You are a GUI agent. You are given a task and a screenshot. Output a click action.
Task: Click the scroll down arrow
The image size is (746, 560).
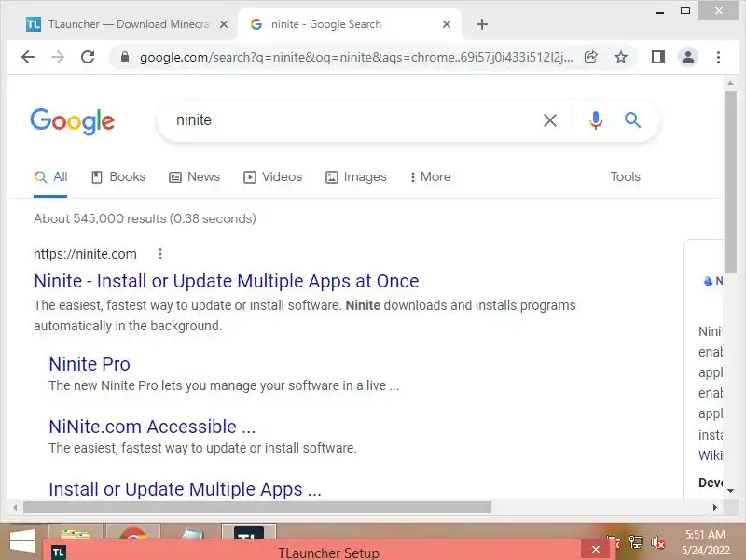pyautogui.click(x=730, y=491)
